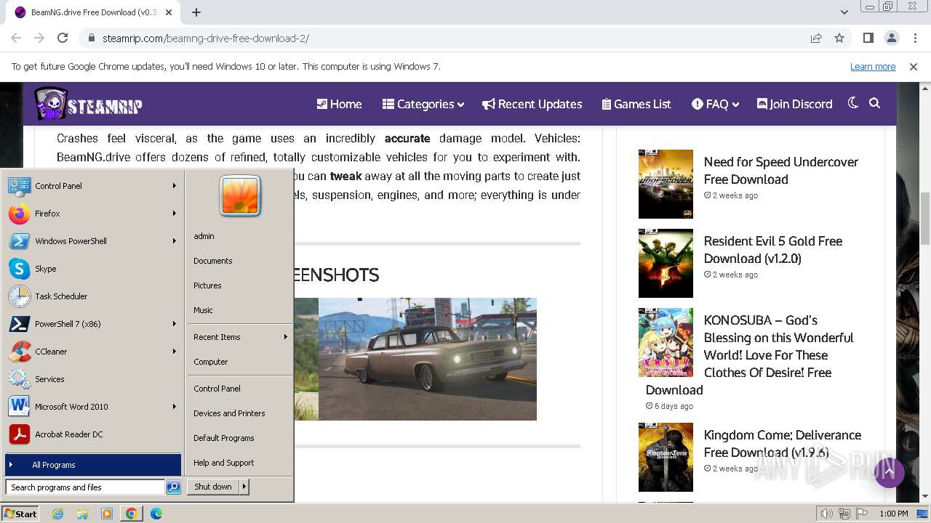Screen dimensions: 931x523
Task: Open Services from Start menu
Action: pos(19,379)
